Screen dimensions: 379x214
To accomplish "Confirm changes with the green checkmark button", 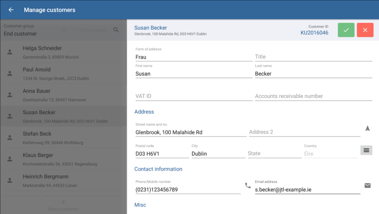I will (x=346, y=30).
